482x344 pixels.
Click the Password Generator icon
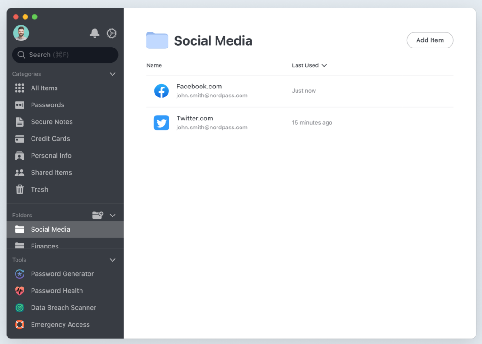[x=20, y=274]
